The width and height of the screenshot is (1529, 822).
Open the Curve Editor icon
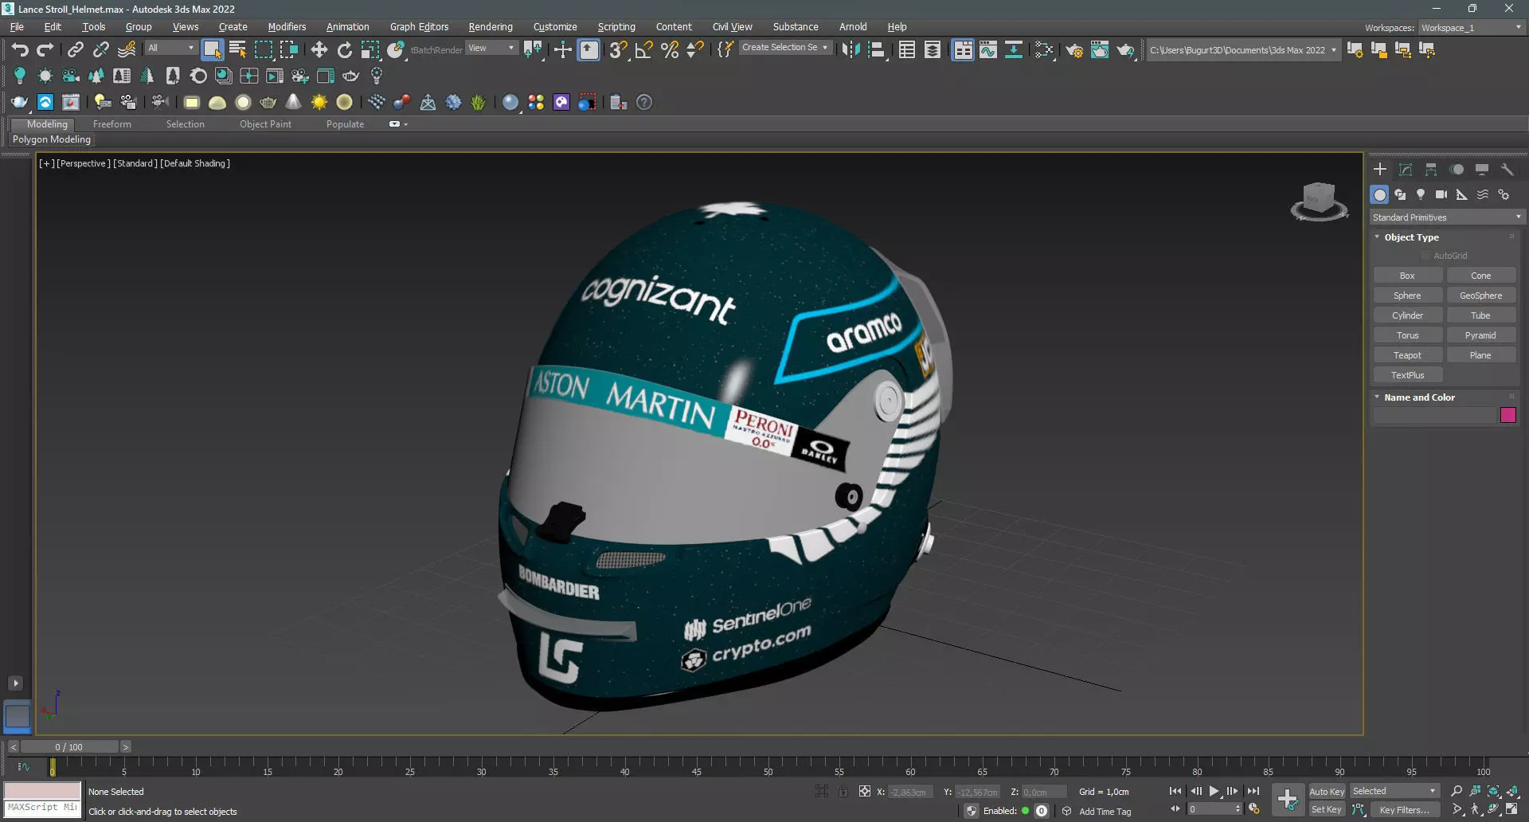click(988, 50)
